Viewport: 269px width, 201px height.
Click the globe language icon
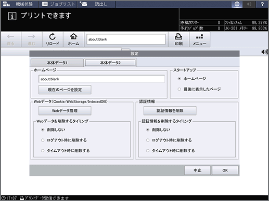237,4
